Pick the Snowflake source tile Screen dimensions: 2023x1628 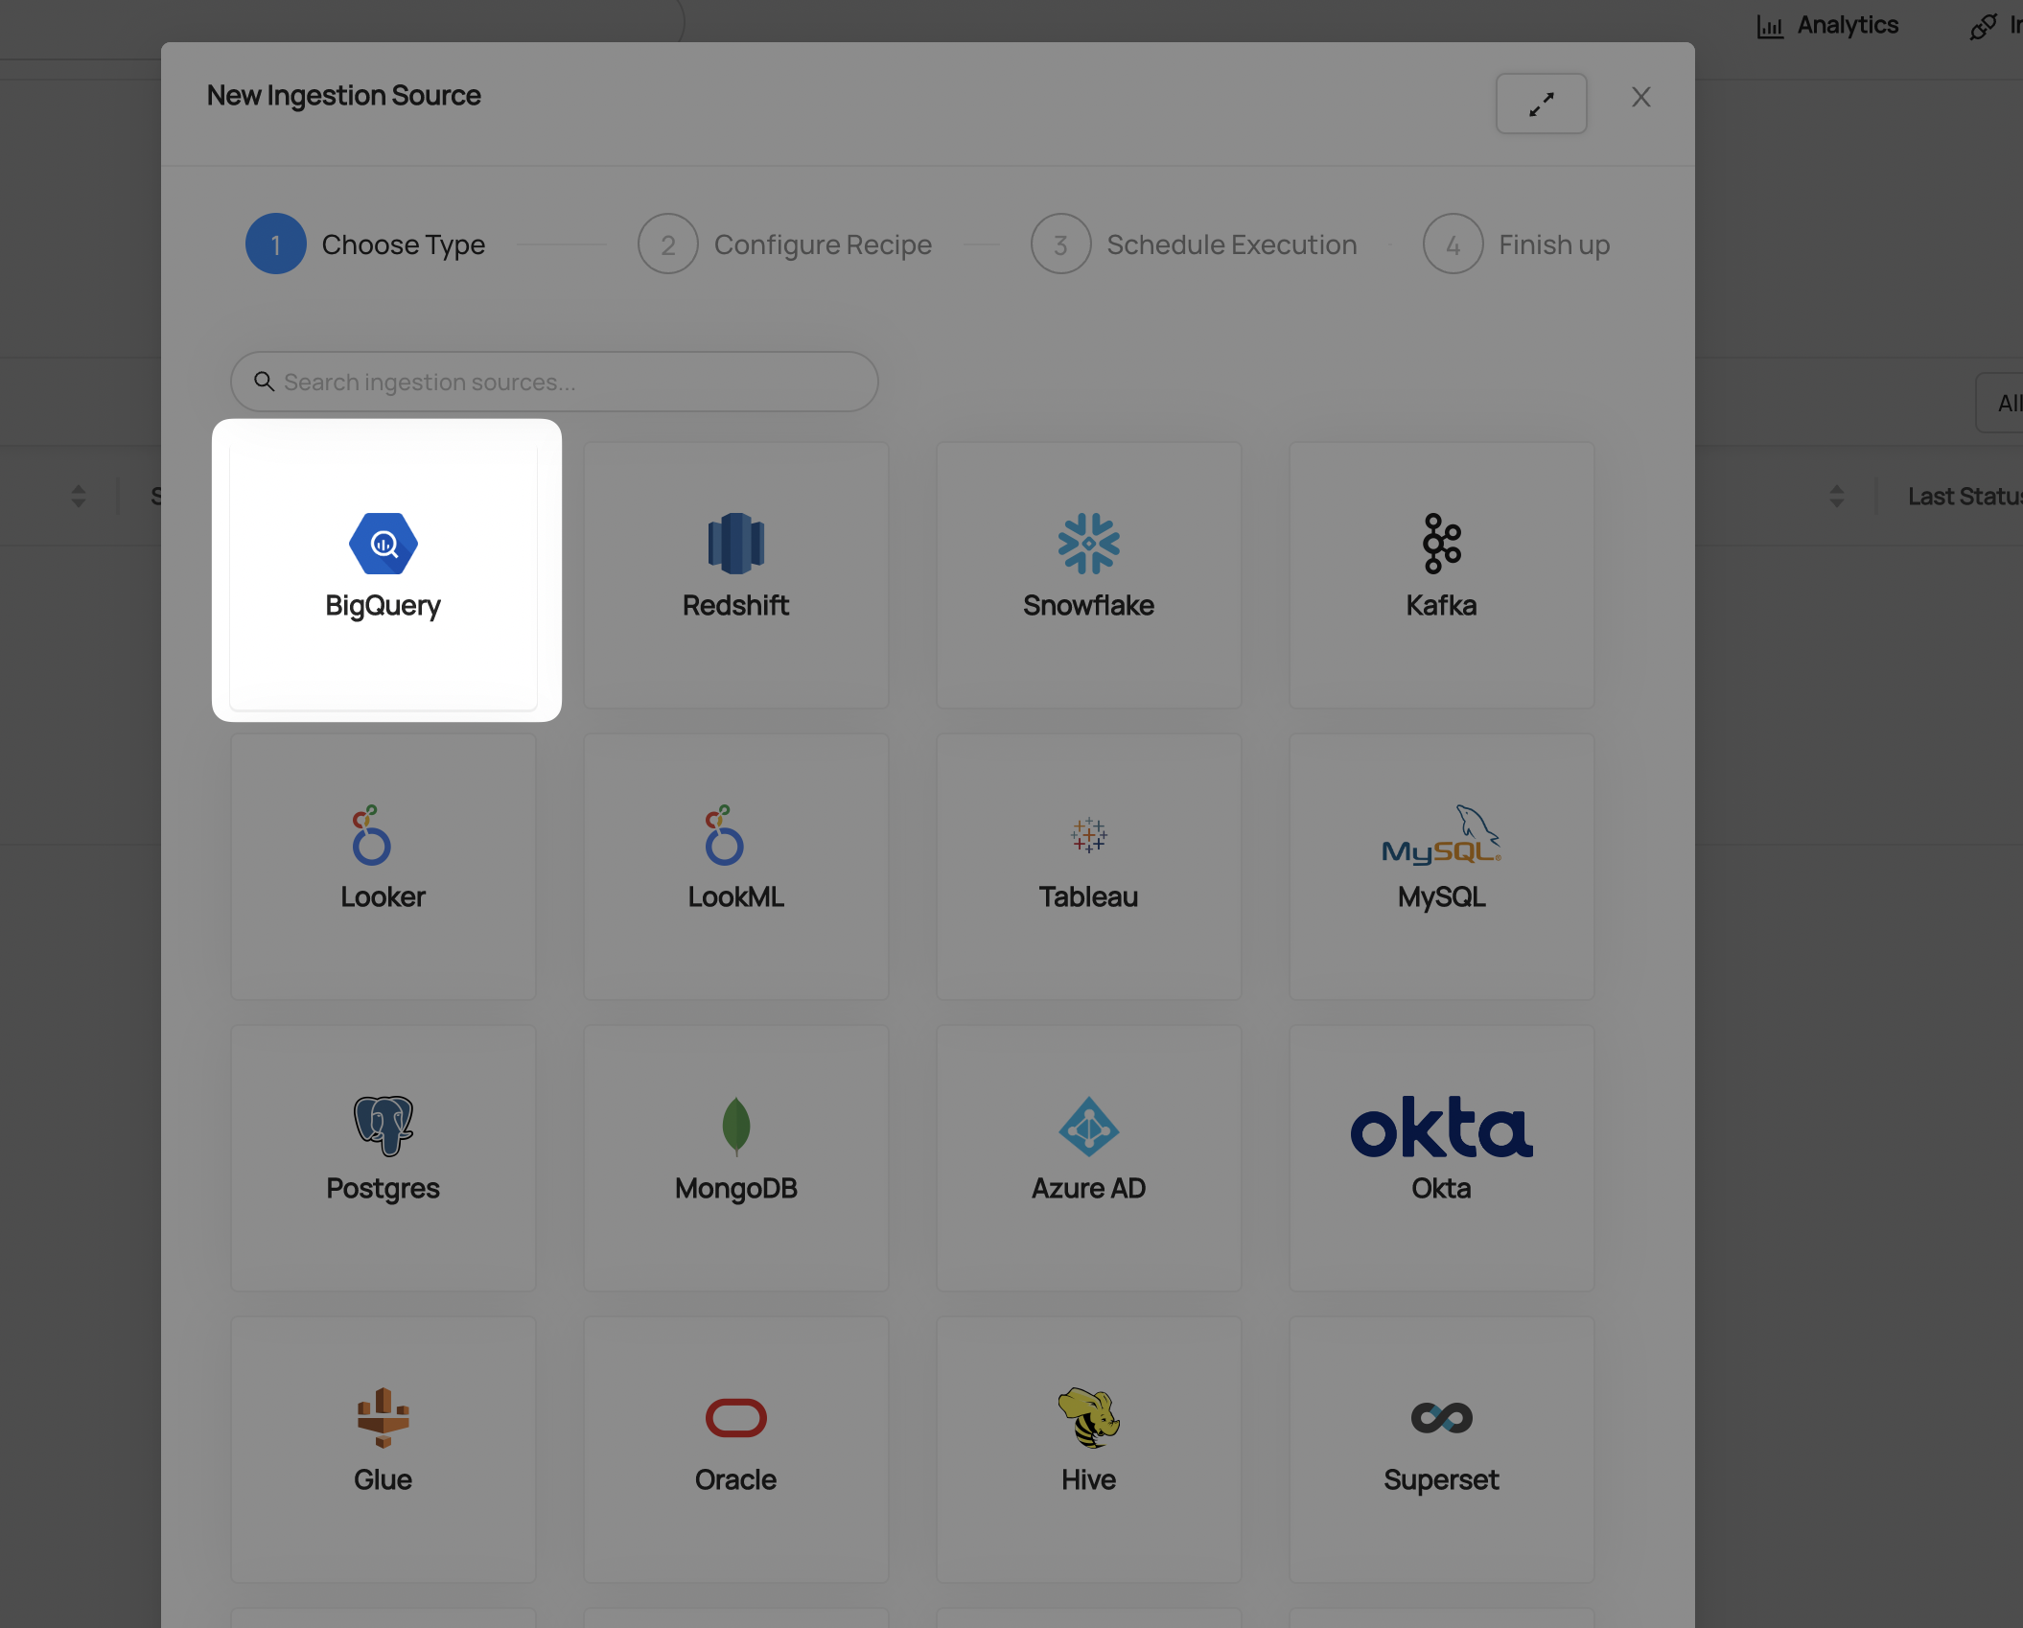tap(1088, 574)
